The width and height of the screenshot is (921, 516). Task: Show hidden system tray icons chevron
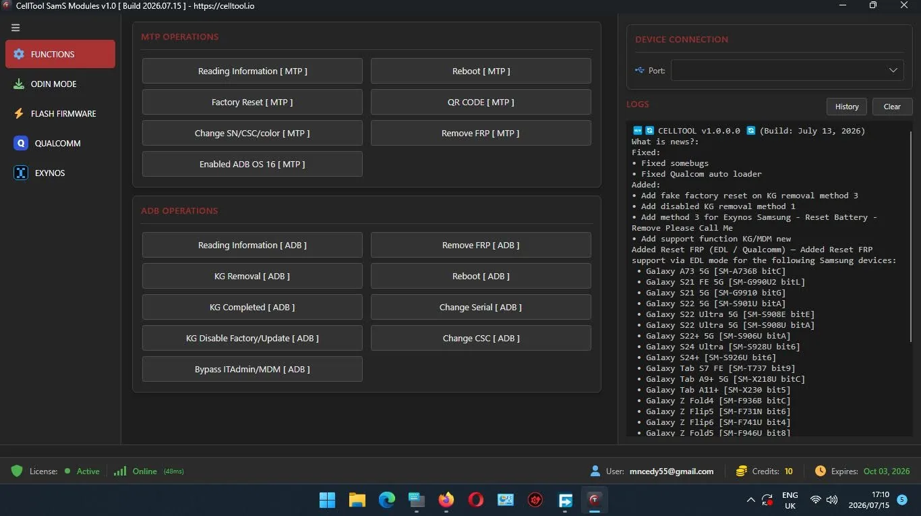click(750, 500)
